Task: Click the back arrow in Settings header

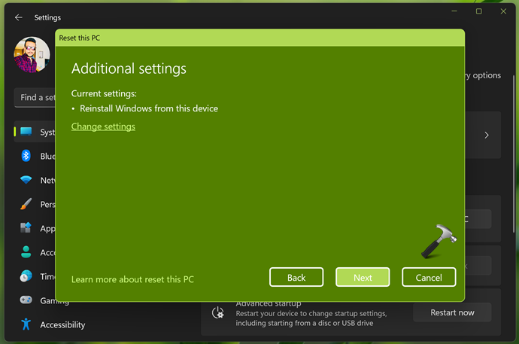Action: tap(19, 17)
